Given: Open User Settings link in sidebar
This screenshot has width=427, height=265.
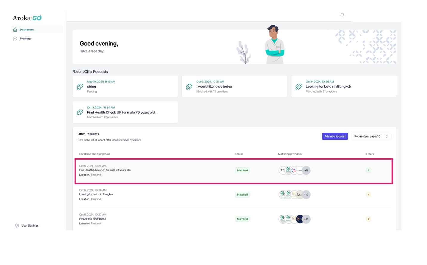Looking at the screenshot, I should point(30,226).
